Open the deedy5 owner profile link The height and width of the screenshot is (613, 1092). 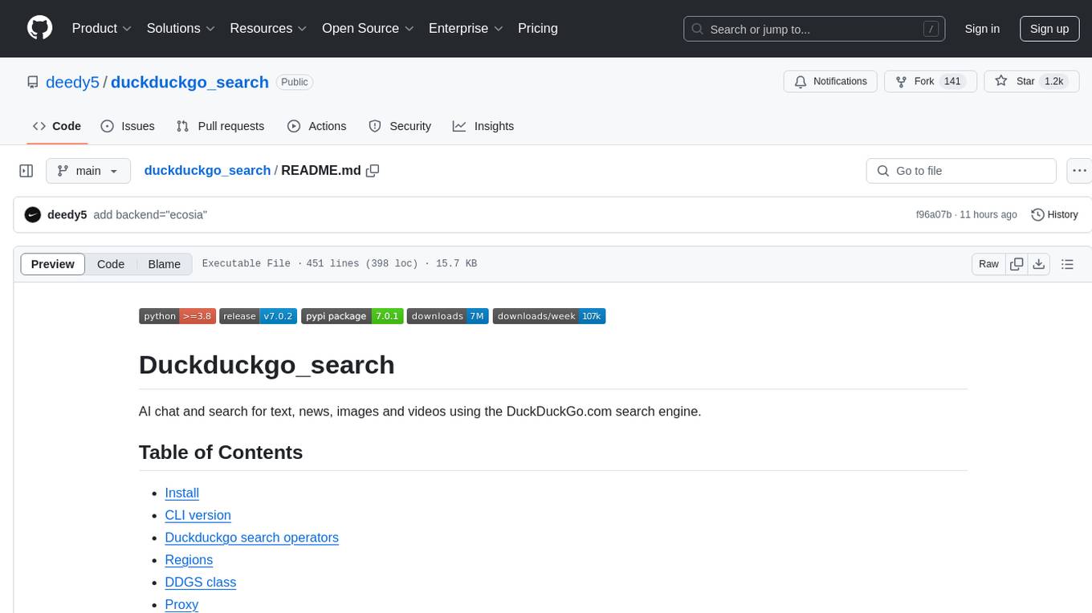coord(72,82)
